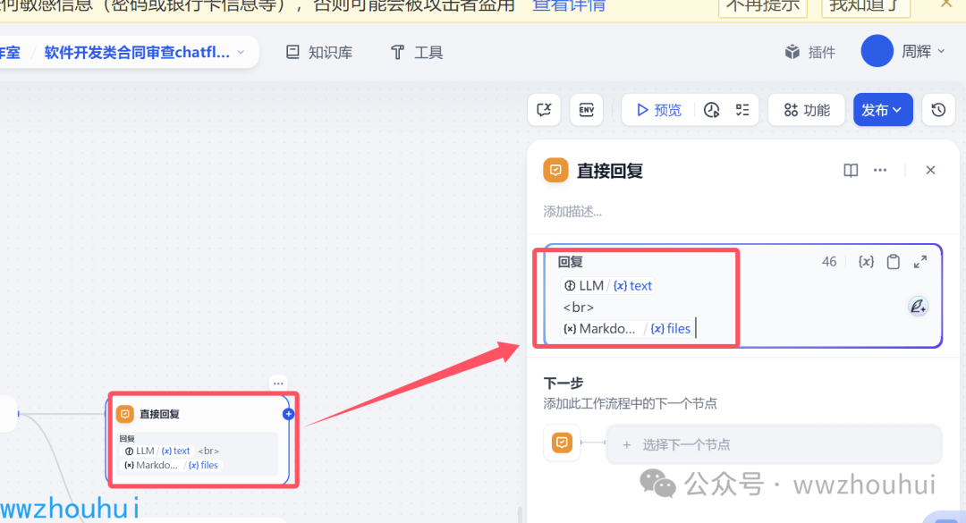Open the Plugins (插件) menu item
This screenshot has height=523, width=966.
click(810, 52)
